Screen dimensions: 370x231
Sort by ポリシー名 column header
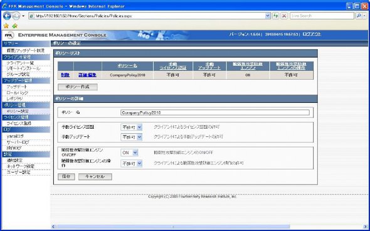(127, 66)
